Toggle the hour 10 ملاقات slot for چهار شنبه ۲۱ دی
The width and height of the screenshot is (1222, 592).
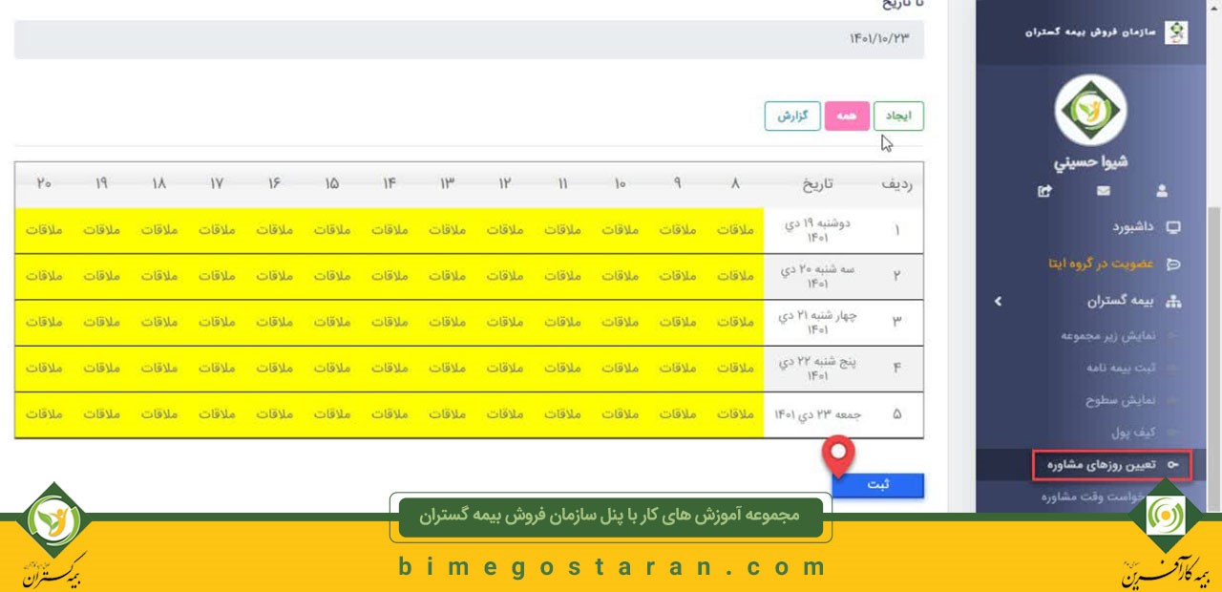coord(620,322)
